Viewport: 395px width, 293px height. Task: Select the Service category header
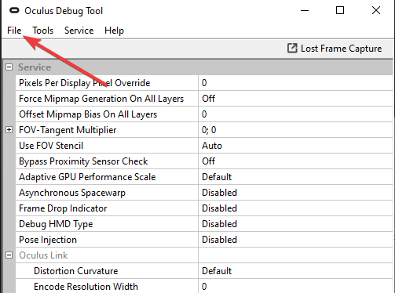point(35,67)
